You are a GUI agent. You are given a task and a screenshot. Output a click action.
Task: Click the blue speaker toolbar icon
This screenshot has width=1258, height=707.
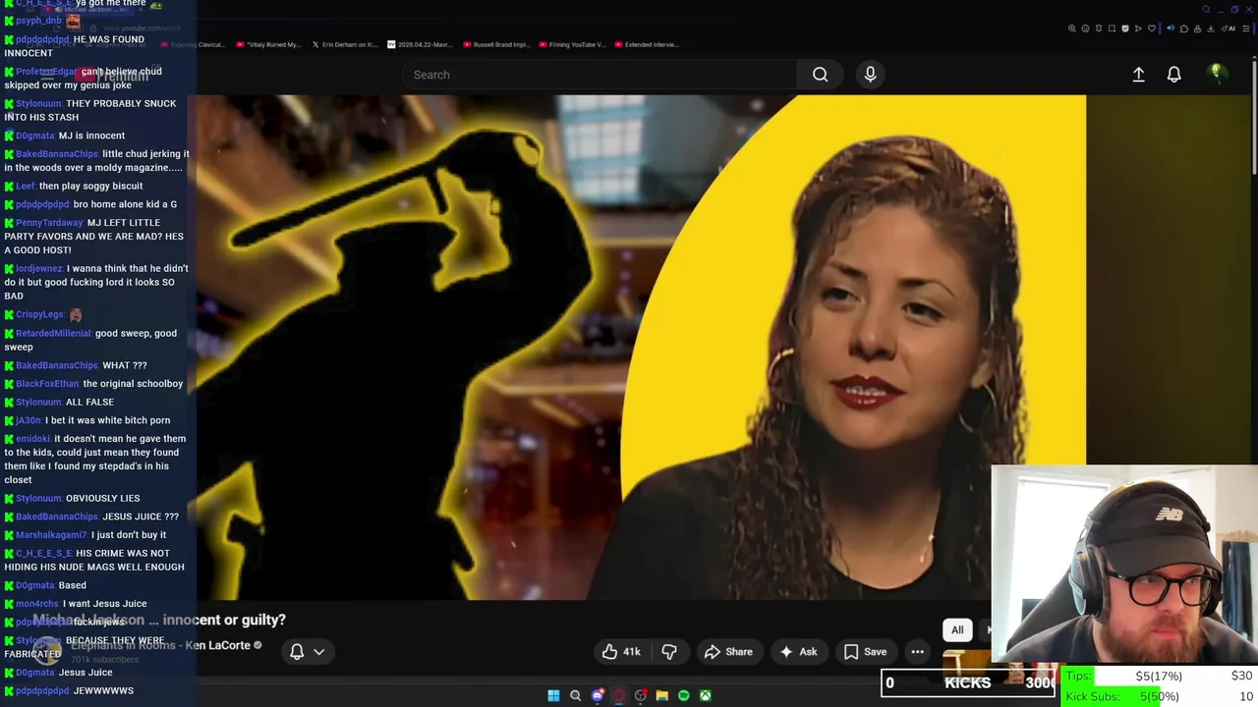[x=1171, y=27]
